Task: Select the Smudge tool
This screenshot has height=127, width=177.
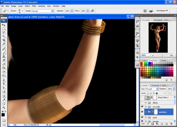Action: tap(4, 71)
